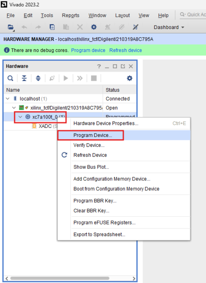Open the View menu
206x283 pixels.
point(144,15)
